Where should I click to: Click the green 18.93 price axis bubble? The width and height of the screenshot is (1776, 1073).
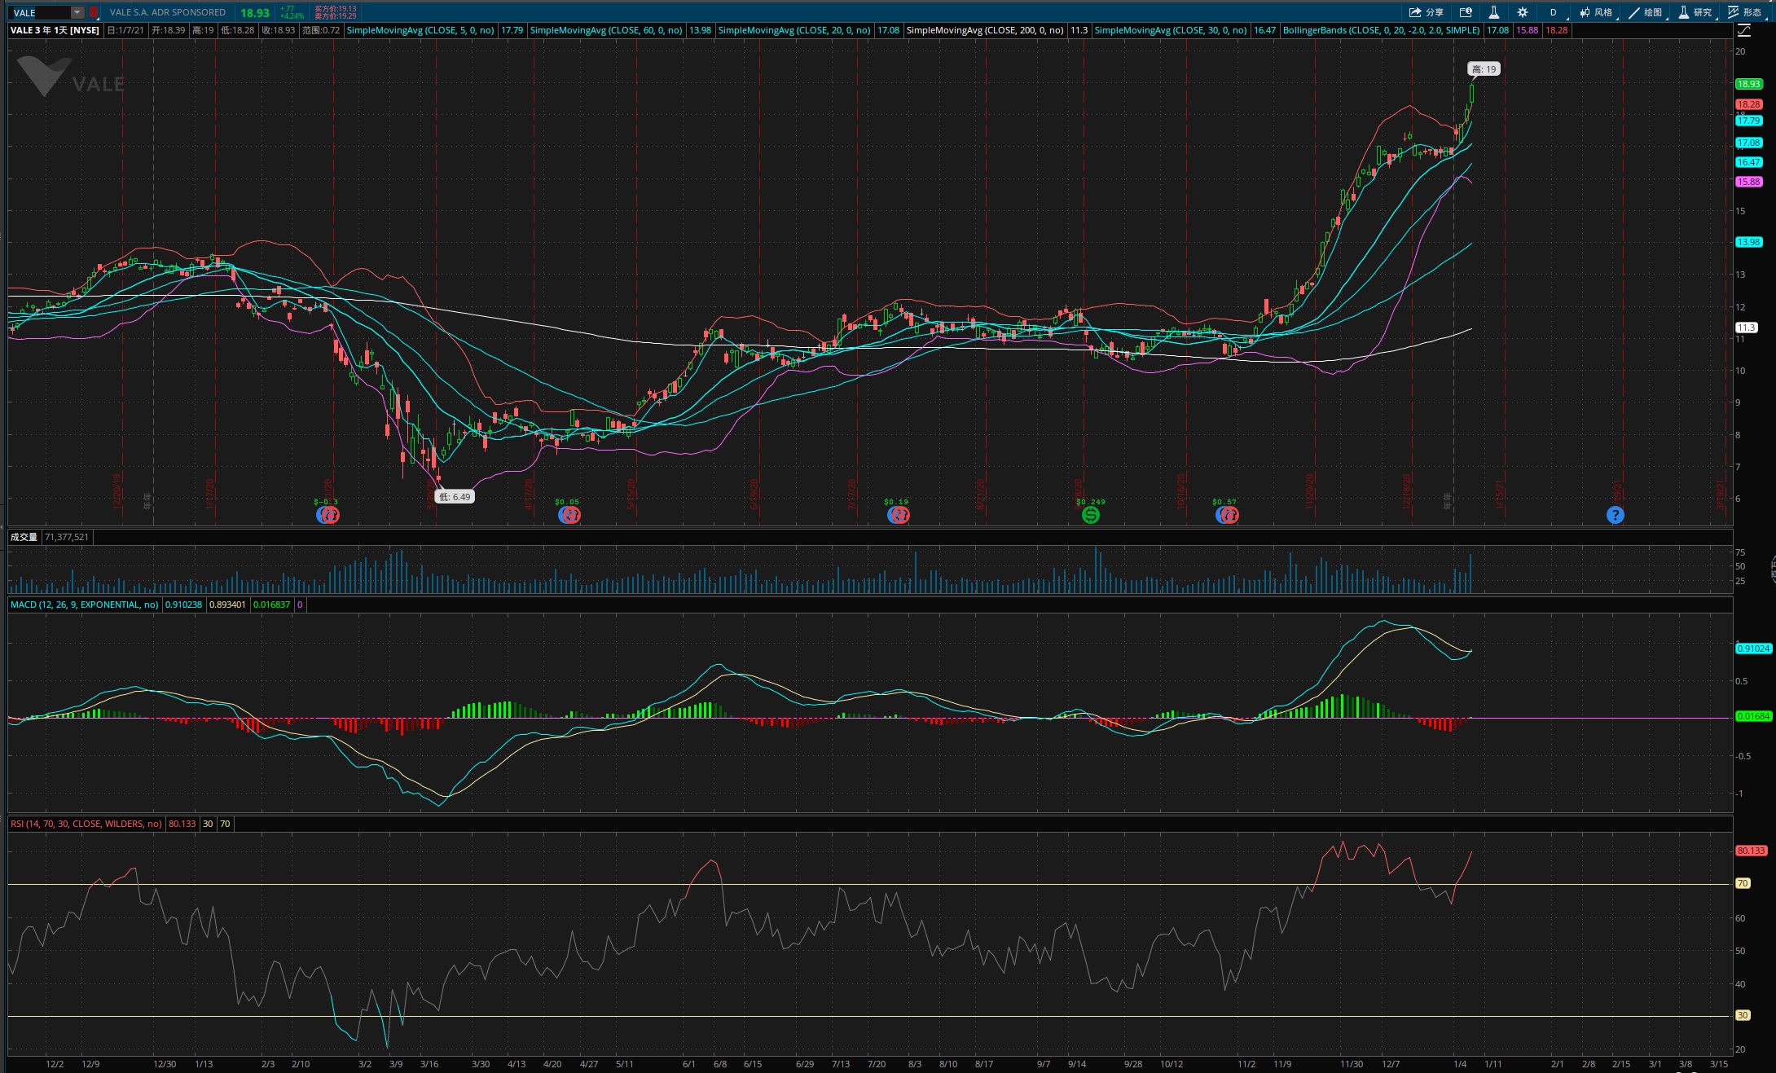click(x=1748, y=84)
